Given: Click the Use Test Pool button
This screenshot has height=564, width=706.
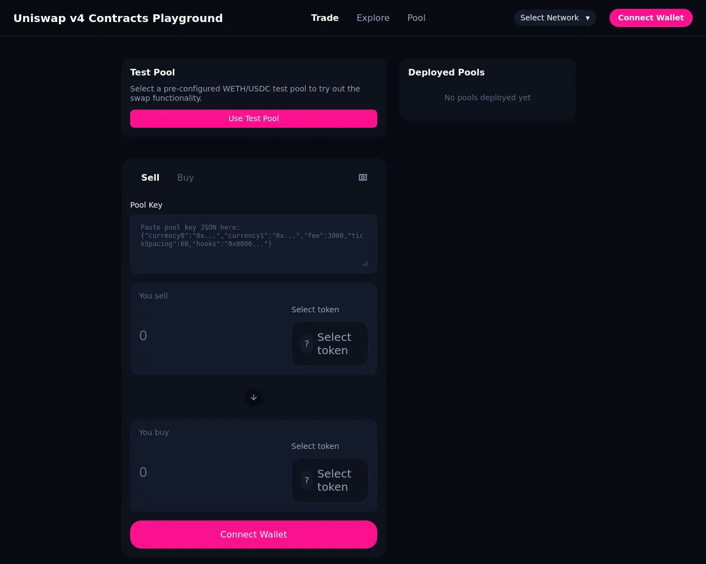Looking at the screenshot, I should coord(254,118).
